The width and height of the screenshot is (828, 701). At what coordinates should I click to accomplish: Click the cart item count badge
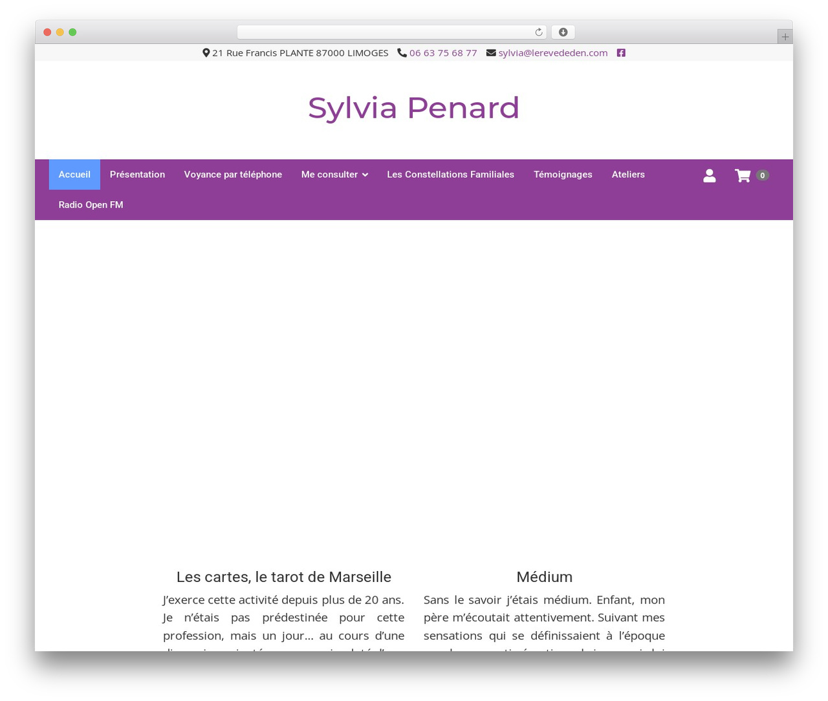click(763, 175)
